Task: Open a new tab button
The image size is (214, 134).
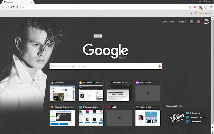Action: [37, 2]
